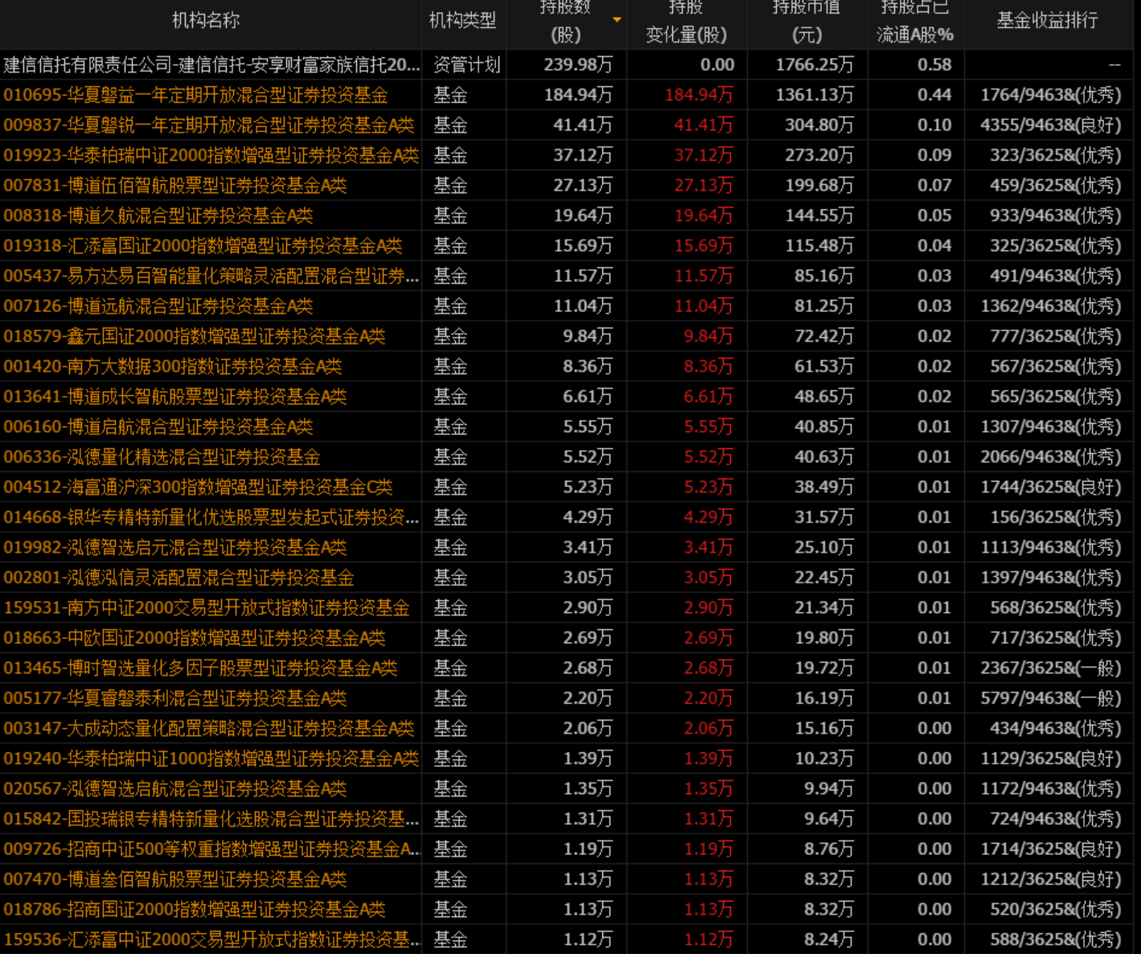The height and width of the screenshot is (954, 1141).
Task: Sort by the 基金收益排行 column header
Action: click(x=1047, y=21)
